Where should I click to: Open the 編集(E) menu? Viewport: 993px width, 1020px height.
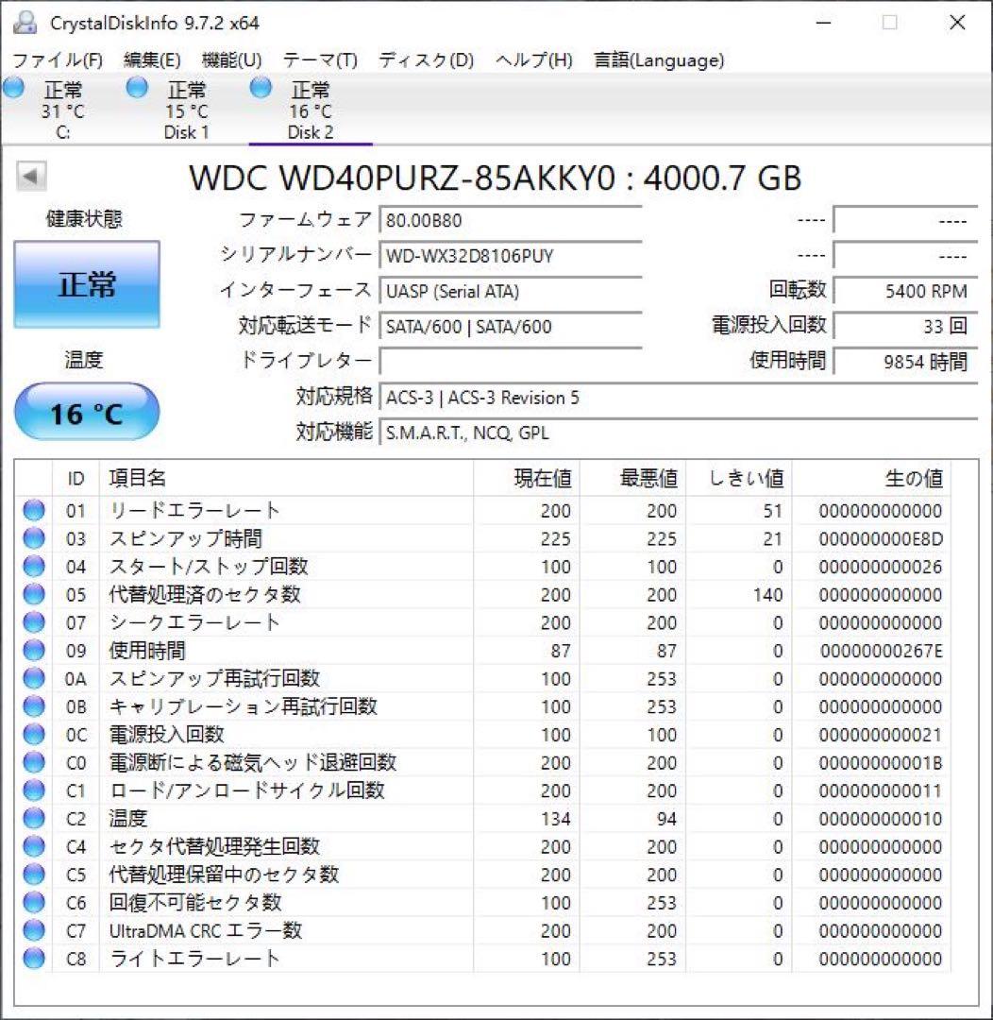click(x=152, y=59)
